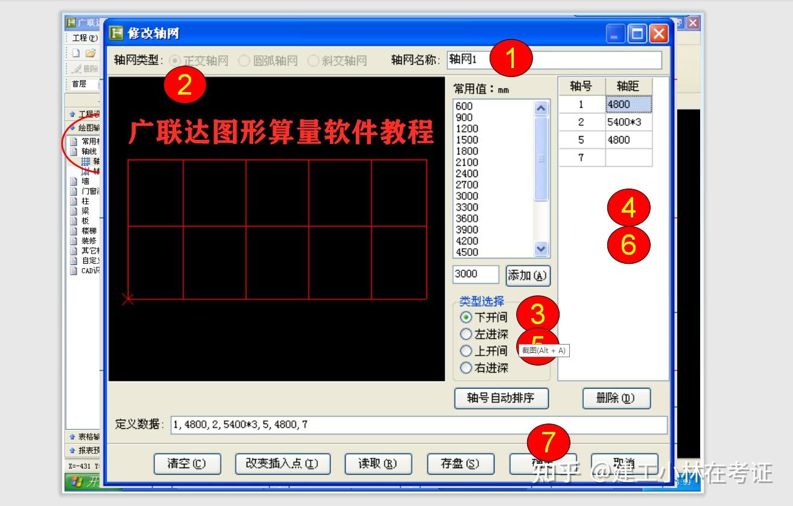793x506 pixels.
Task: Open the 首层 floor dropdown in main window
Action: coord(84,84)
